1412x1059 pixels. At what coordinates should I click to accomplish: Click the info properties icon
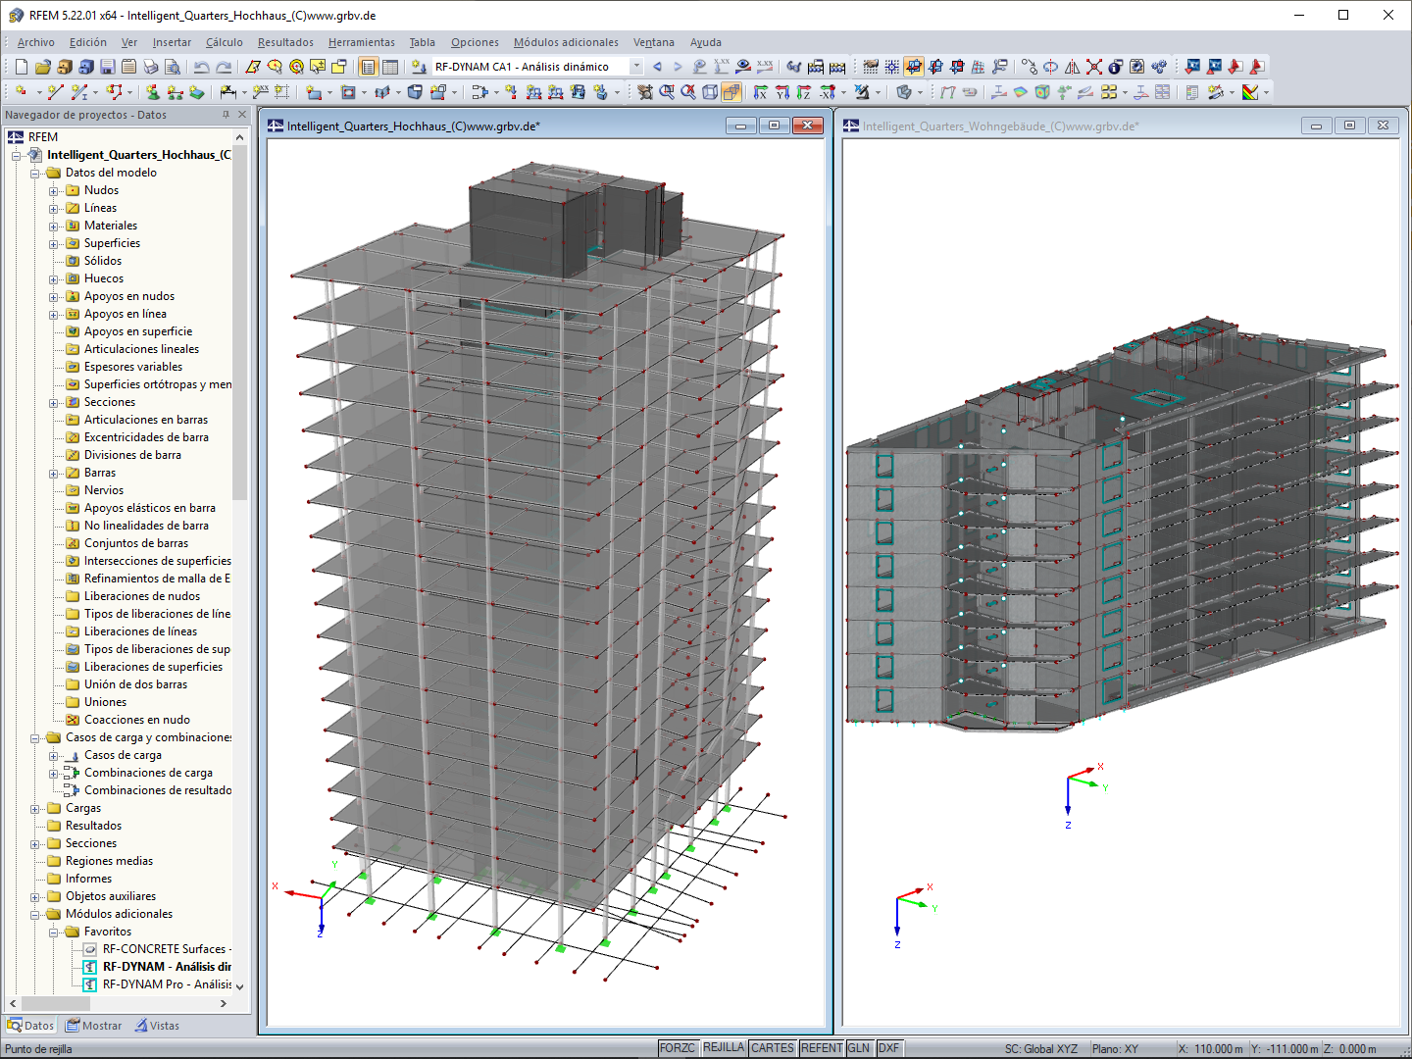1116,67
